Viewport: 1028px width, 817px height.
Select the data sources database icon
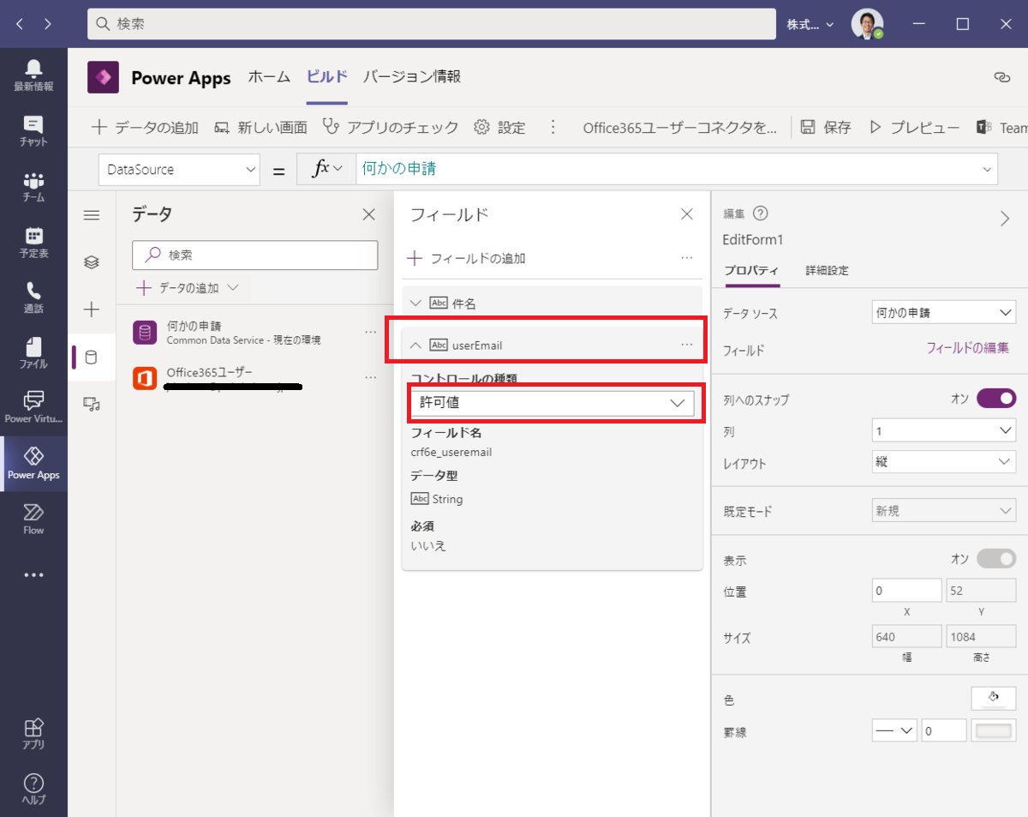pos(92,357)
